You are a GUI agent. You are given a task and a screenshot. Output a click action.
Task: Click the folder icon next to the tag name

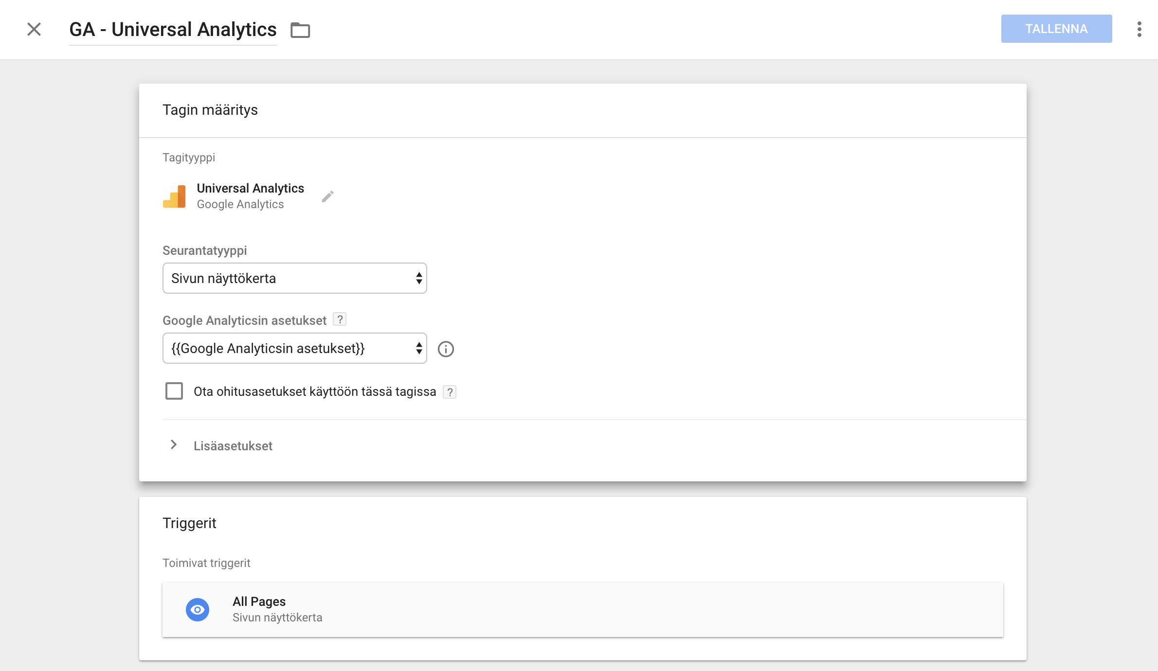click(x=300, y=30)
